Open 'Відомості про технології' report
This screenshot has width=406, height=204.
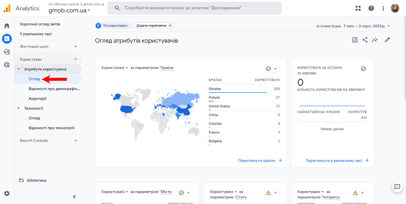pyautogui.click(x=47, y=128)
